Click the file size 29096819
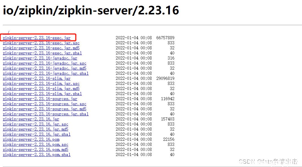This screenshot has height=167, width=302. tap(165, 78)
